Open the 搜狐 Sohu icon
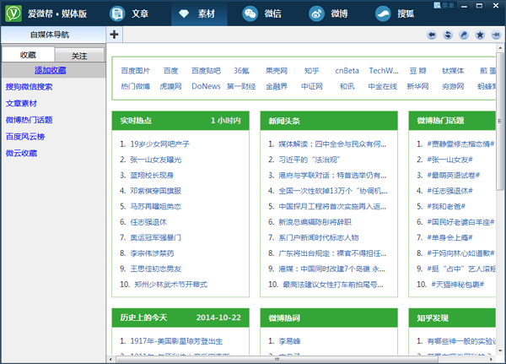 tap(383, 14)
